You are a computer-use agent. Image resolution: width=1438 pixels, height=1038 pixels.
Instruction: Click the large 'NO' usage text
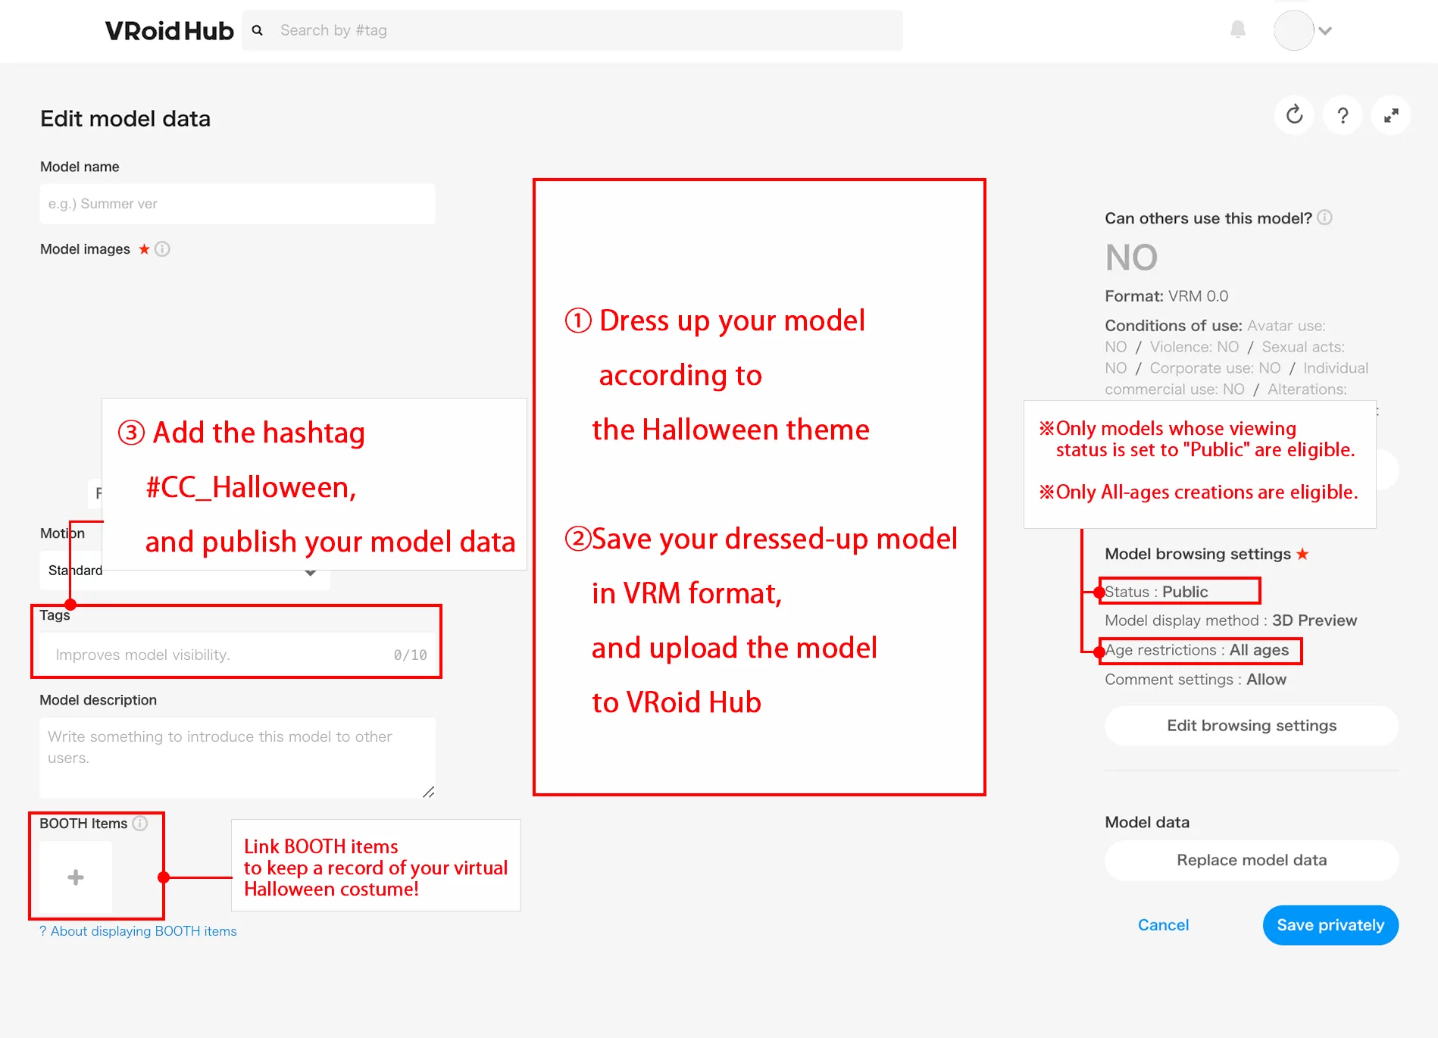click(x=1131, y=258)
